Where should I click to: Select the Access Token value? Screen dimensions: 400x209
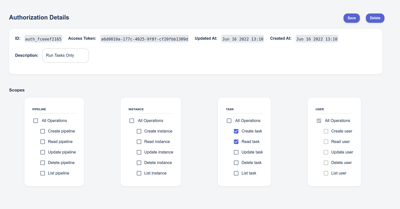point(145,39)
